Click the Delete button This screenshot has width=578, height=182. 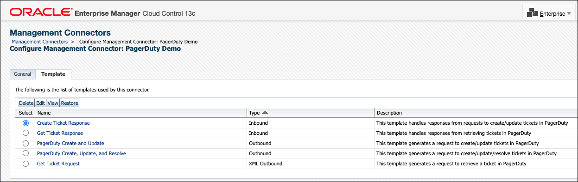point(26,103)
